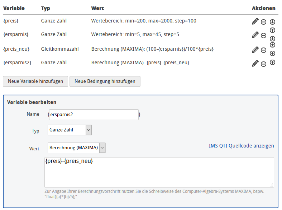Focus the Name field containing ersparnis2
This screenshot has height=210, width=282.
click(x=93, y=115)
